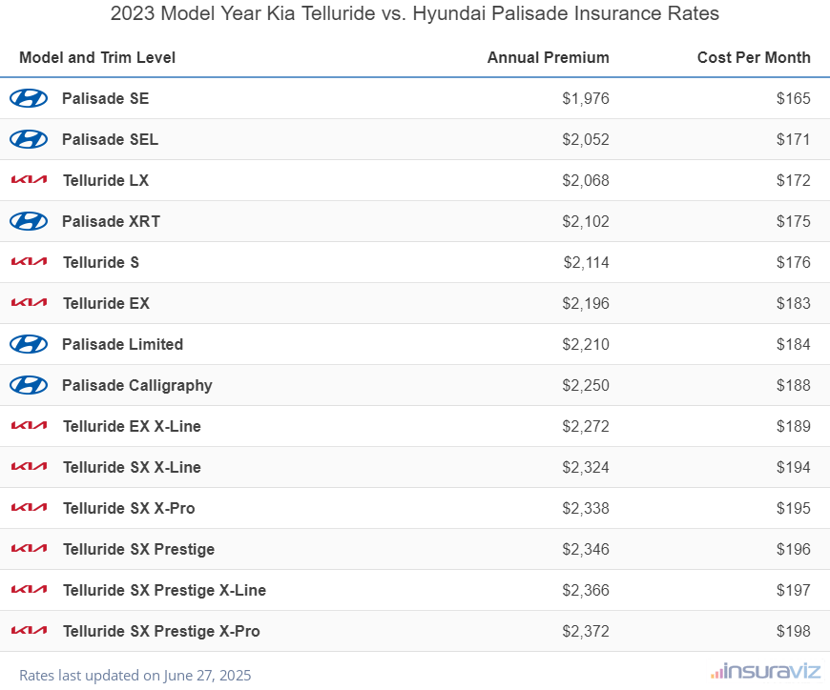Click the Kia logo beside Telluride EX X-Line

(30, 426)
